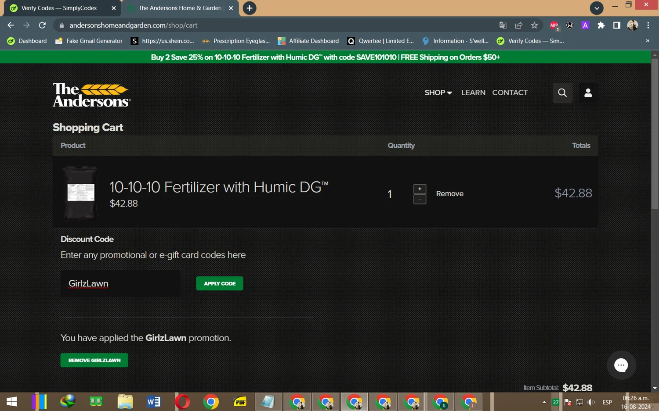This screenshot has width=659, height=411.
Task: Show more bookmarks chevron
Action: coord(647,41)
